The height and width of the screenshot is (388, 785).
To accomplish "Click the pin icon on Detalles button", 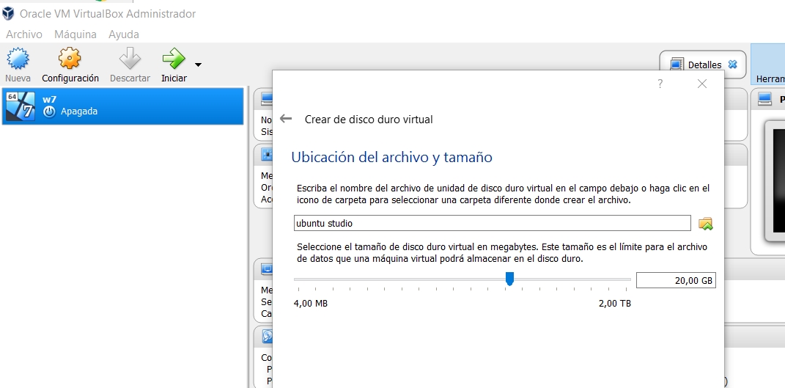I will tap(732, 65).
